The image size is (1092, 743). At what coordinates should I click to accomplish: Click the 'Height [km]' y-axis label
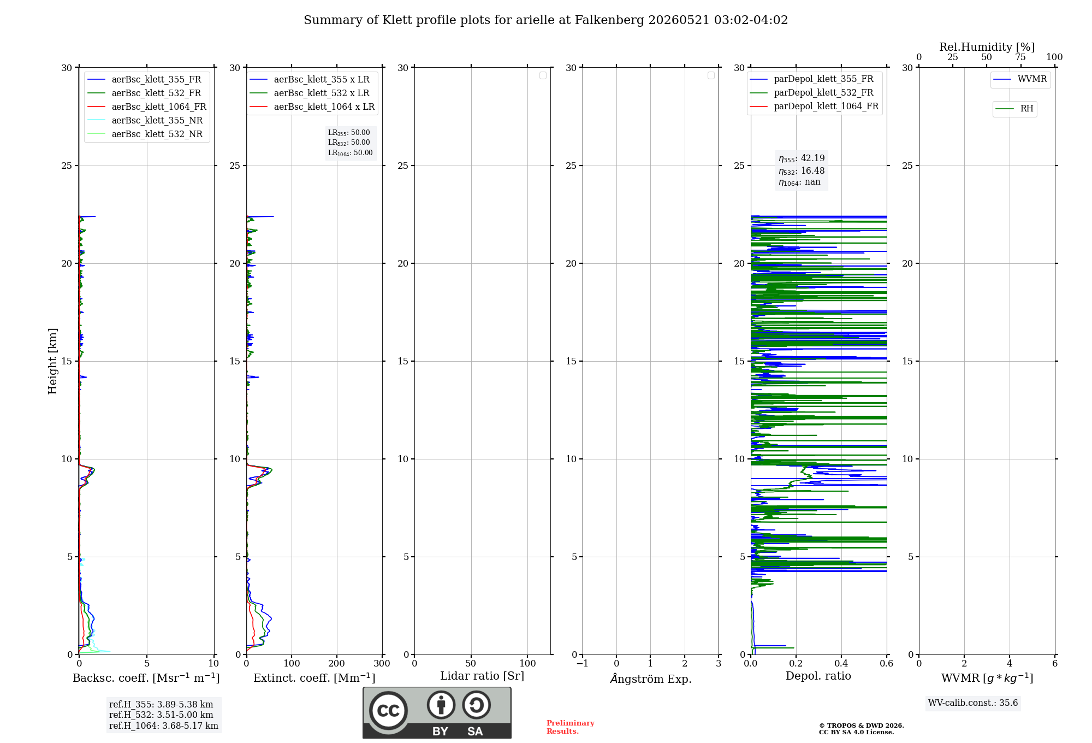[52, 361]
